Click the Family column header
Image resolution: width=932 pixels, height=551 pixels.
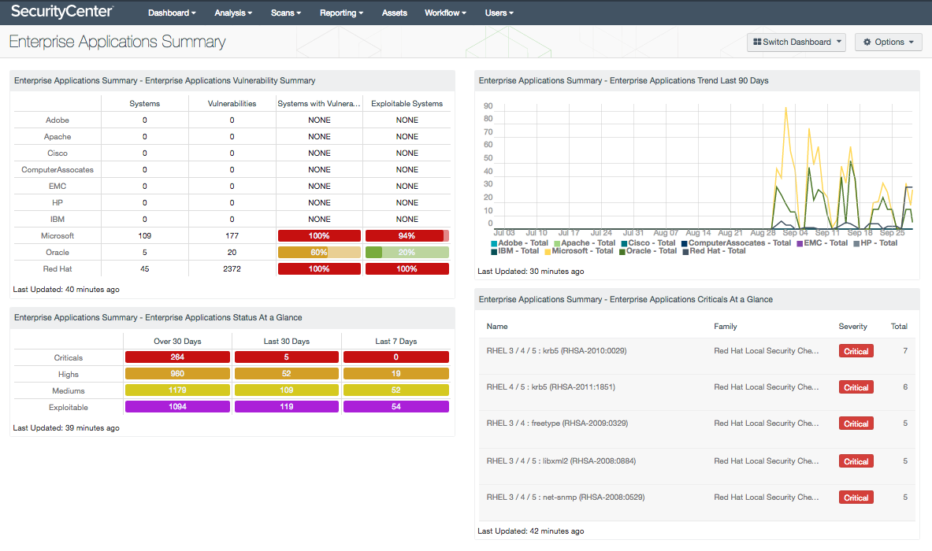tap(725, 327)
